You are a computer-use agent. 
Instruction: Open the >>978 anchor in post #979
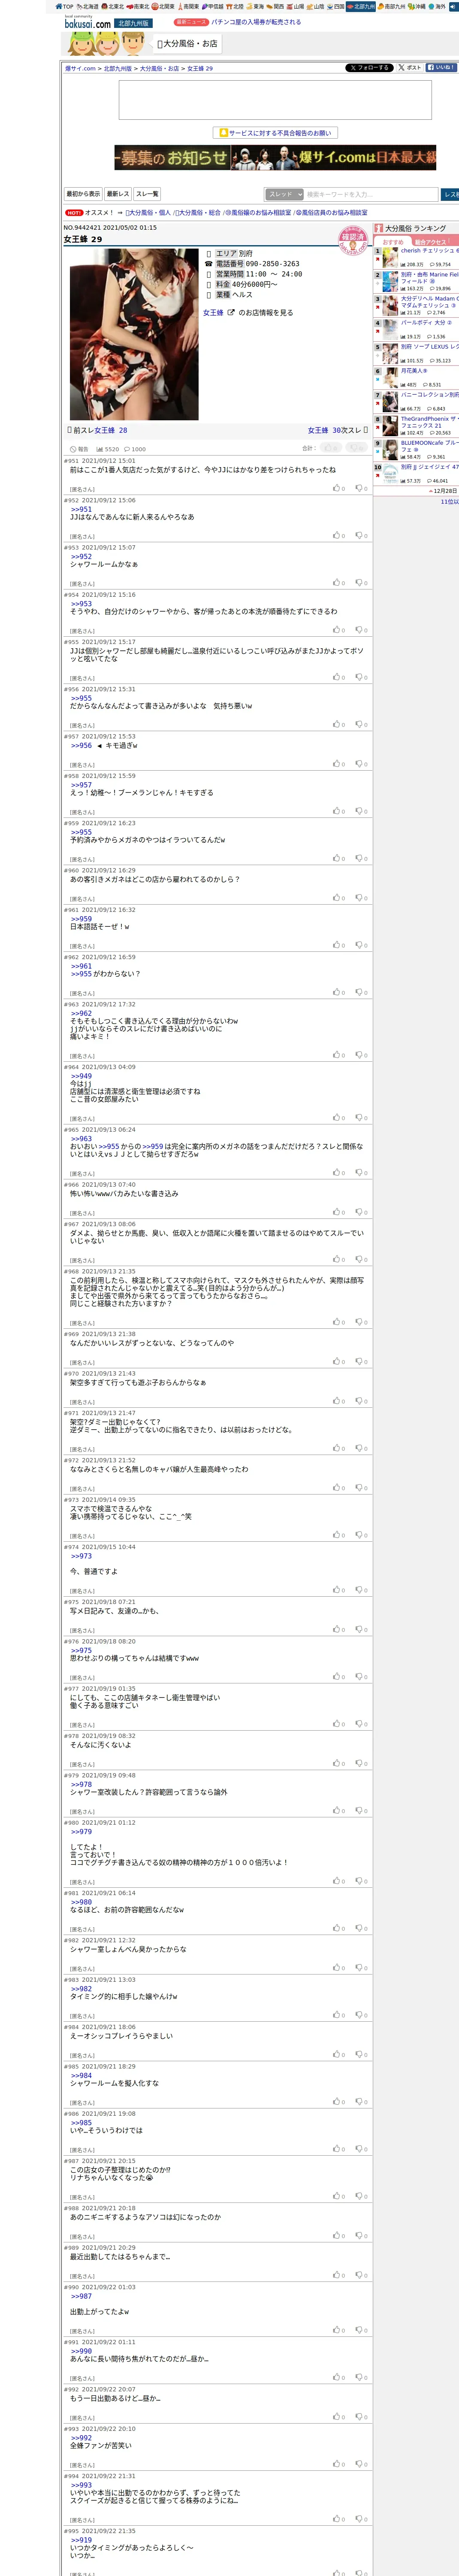[x=81, y=1784]
